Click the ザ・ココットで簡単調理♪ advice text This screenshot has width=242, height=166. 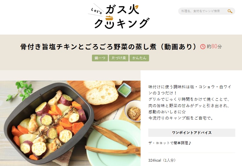[170, 143]
